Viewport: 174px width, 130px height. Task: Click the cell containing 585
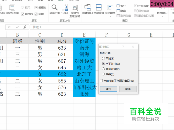pos(62,81)
